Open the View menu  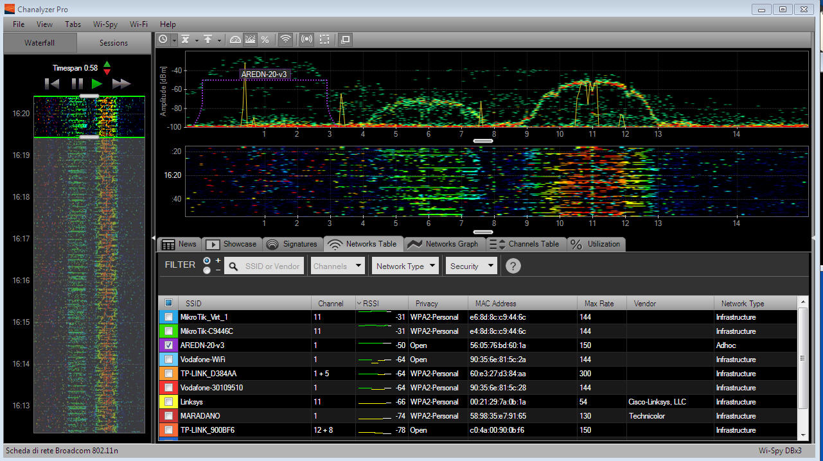(45, 24)
